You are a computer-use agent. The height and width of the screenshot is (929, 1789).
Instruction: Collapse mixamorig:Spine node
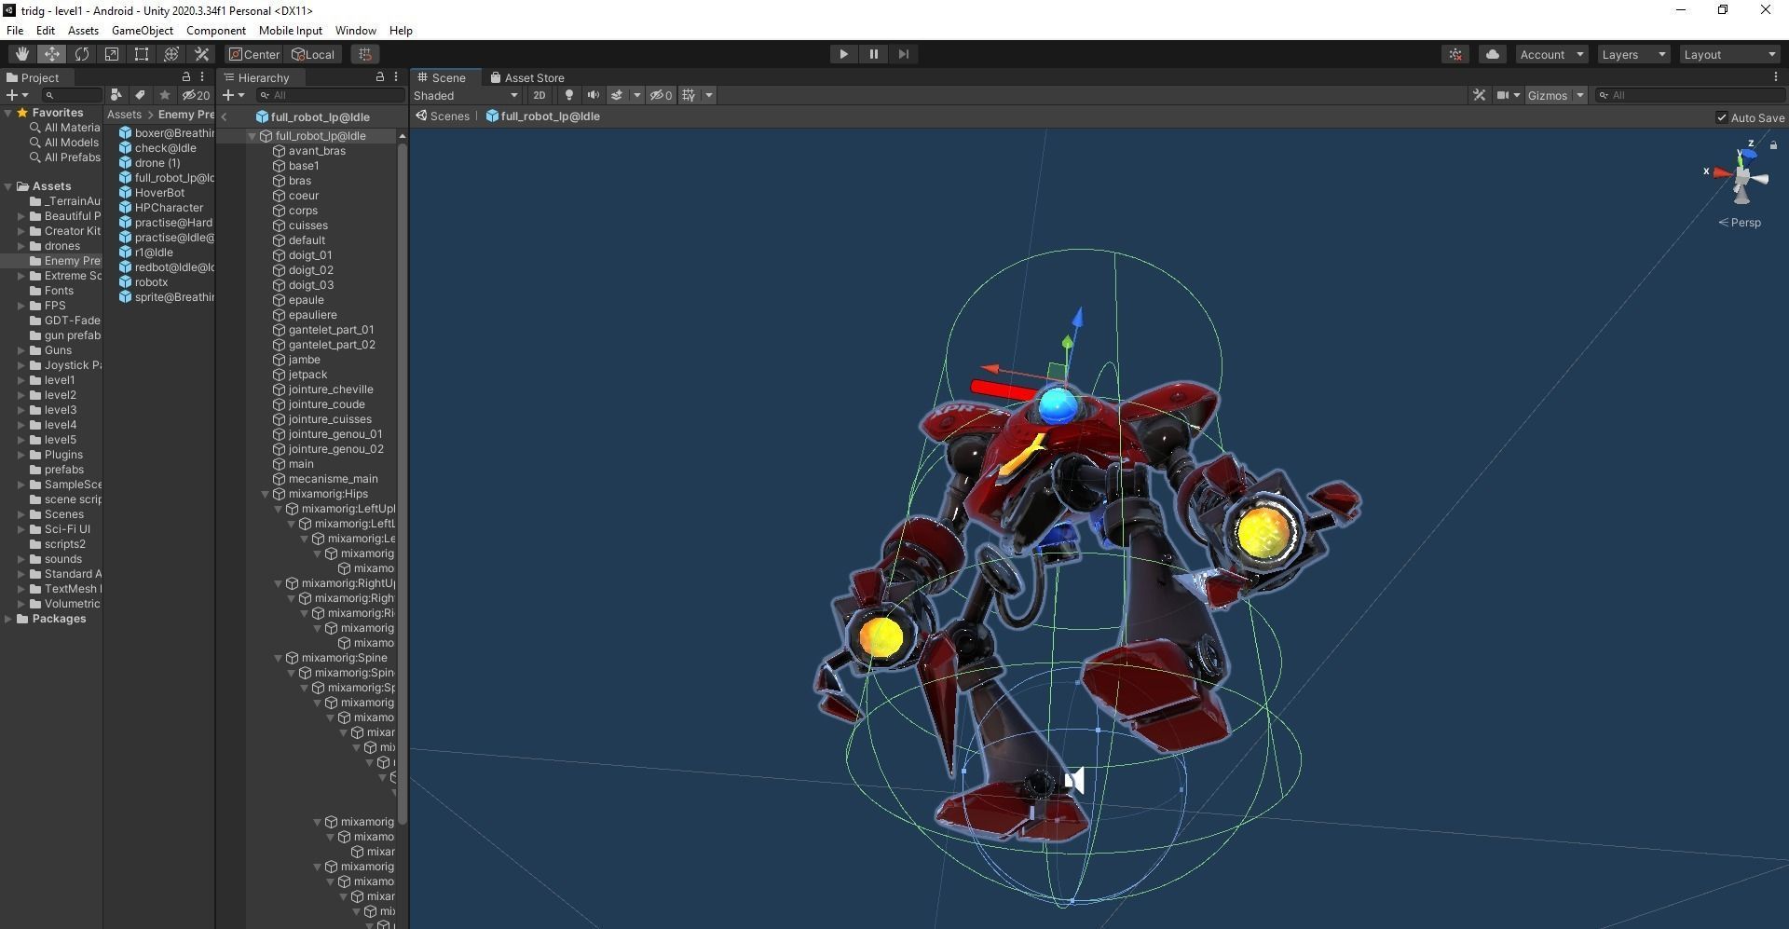point(279,658)
